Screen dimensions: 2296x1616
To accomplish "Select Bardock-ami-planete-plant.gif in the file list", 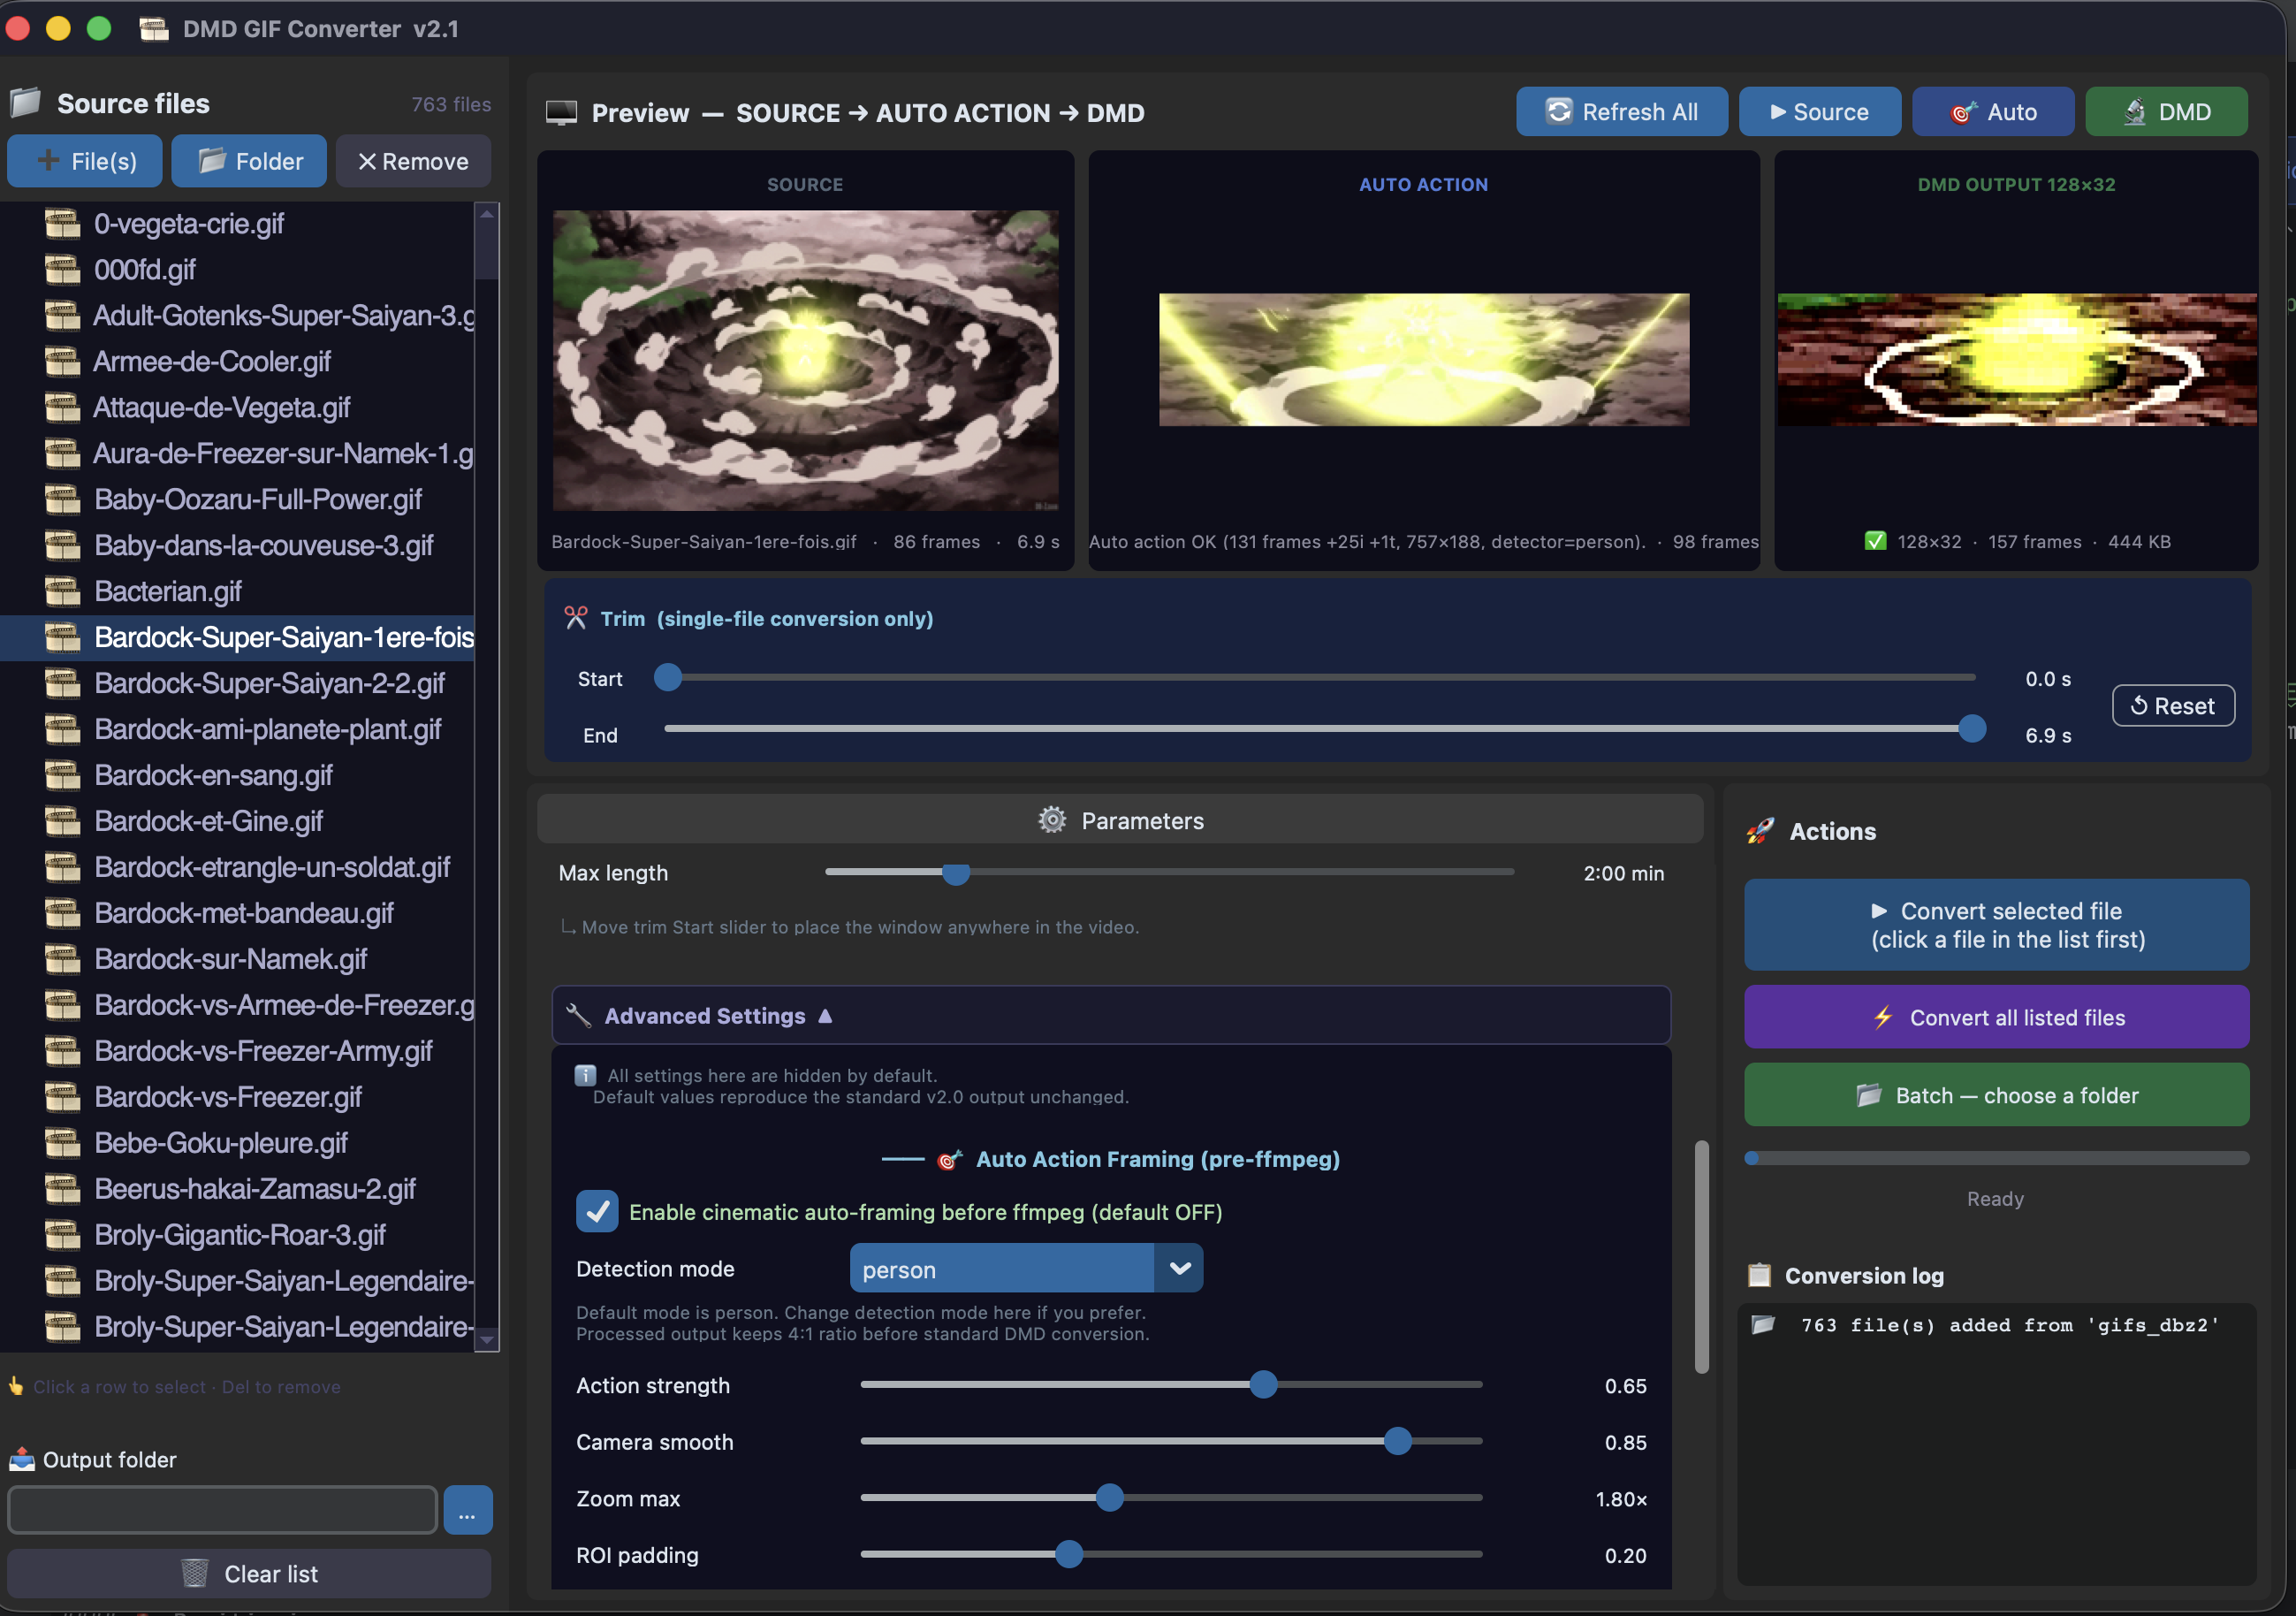I will click(x=237, y=730).
